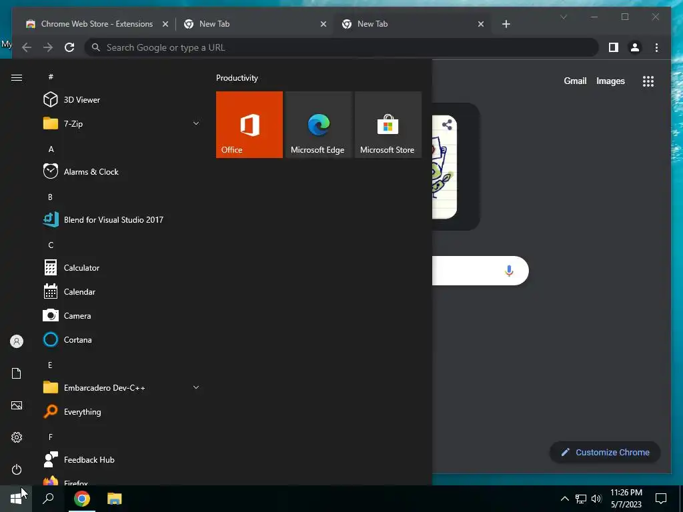The width and height of the screenshot is (683, 512).
Task: Open the Microsoft Store tile
Action: coord(388,125)
